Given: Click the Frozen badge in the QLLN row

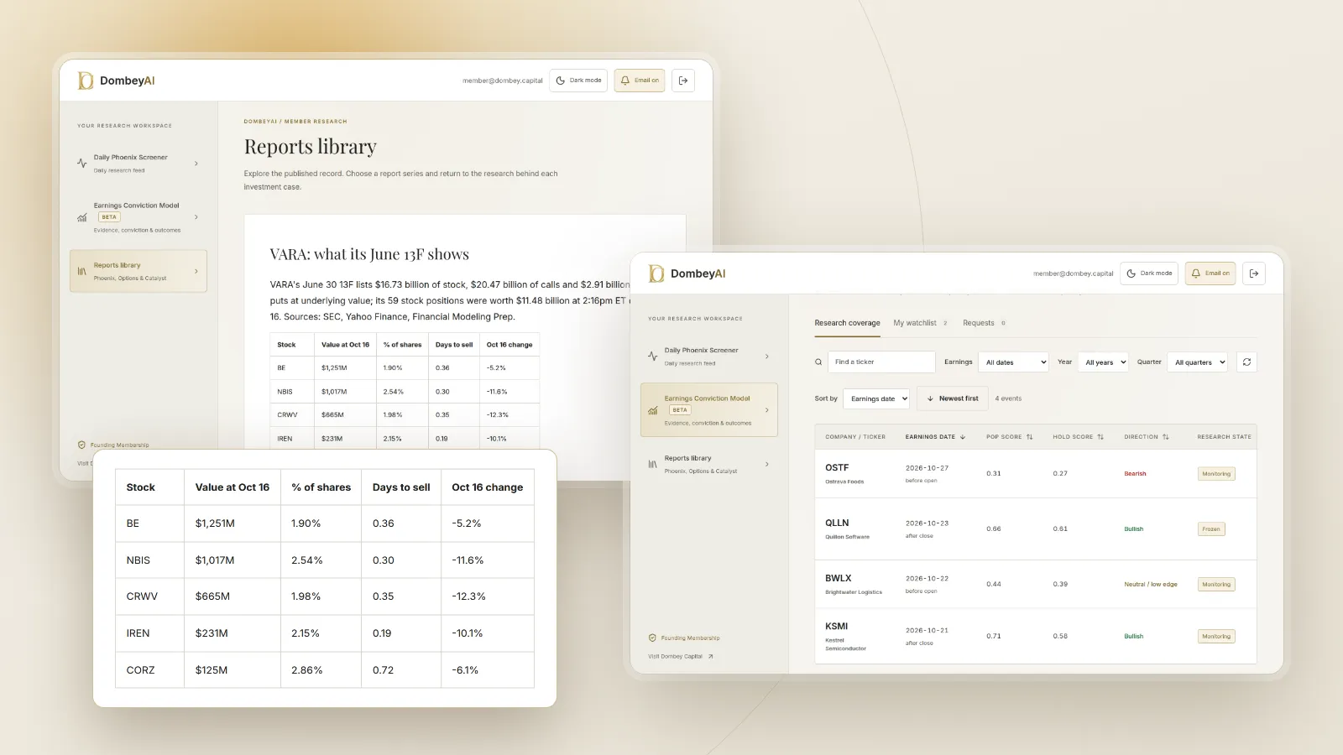Looking at the screenshot, I should tap(1211, 529).
